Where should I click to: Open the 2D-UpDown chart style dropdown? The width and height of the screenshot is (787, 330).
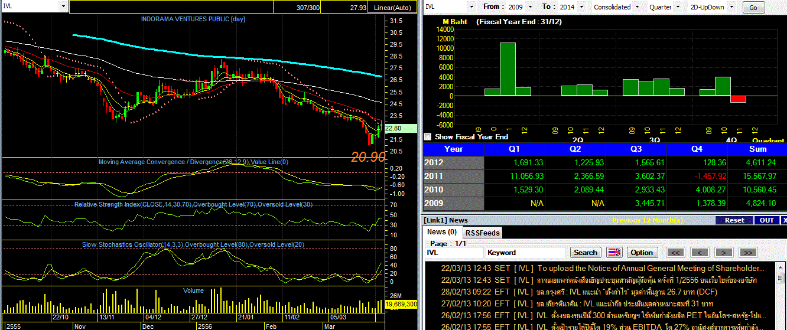coord(732,7)
